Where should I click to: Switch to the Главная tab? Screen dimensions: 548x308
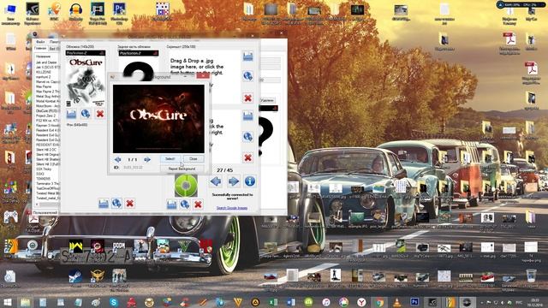40,49
